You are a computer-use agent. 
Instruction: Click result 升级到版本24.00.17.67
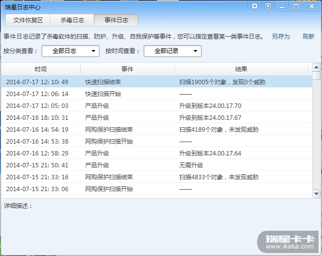point(210,118)
